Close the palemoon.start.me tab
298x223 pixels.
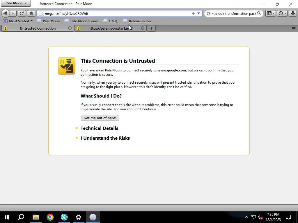pos(143,28)
